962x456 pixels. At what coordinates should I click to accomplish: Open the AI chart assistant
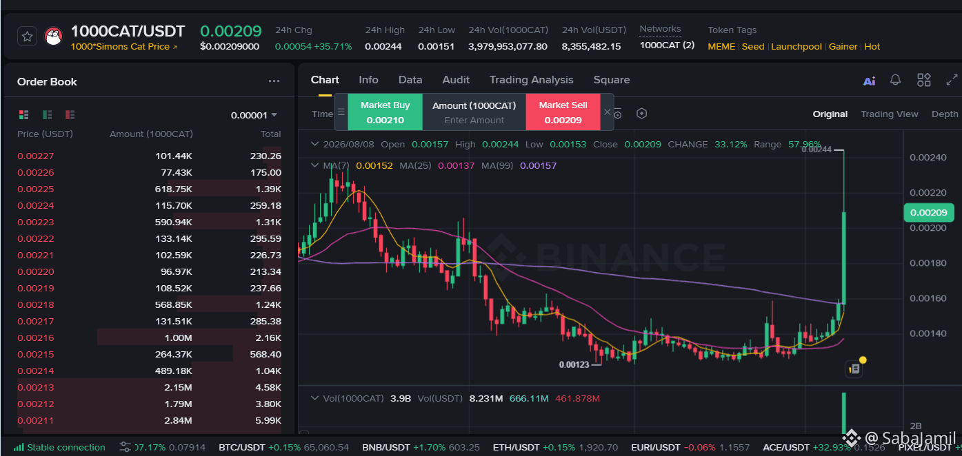pos(869,81)
